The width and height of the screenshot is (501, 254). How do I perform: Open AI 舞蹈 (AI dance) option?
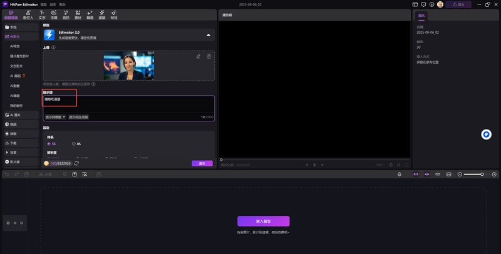pos(18,76)
